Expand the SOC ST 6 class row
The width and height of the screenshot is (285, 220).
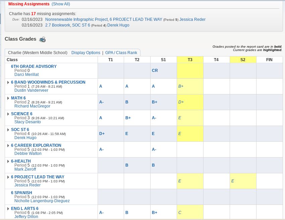(8, 130)
